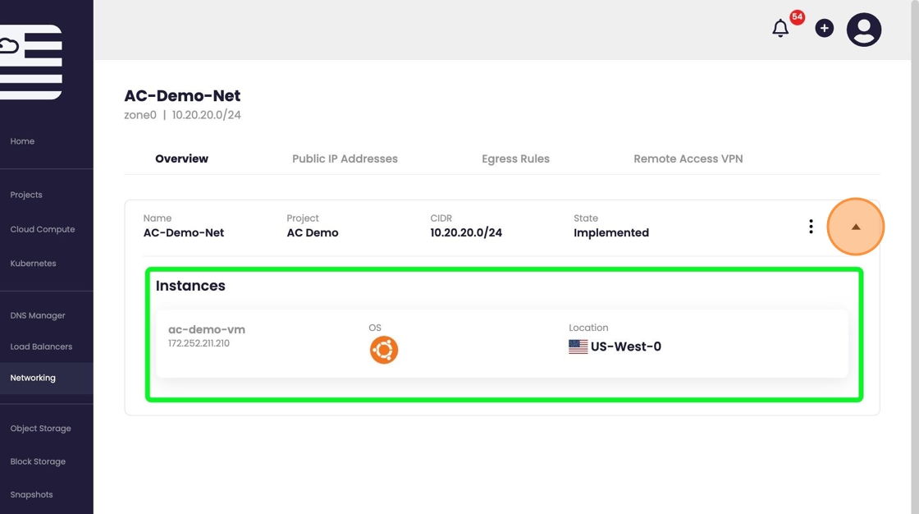Click the US flag location icon

[x=578, y=346]
